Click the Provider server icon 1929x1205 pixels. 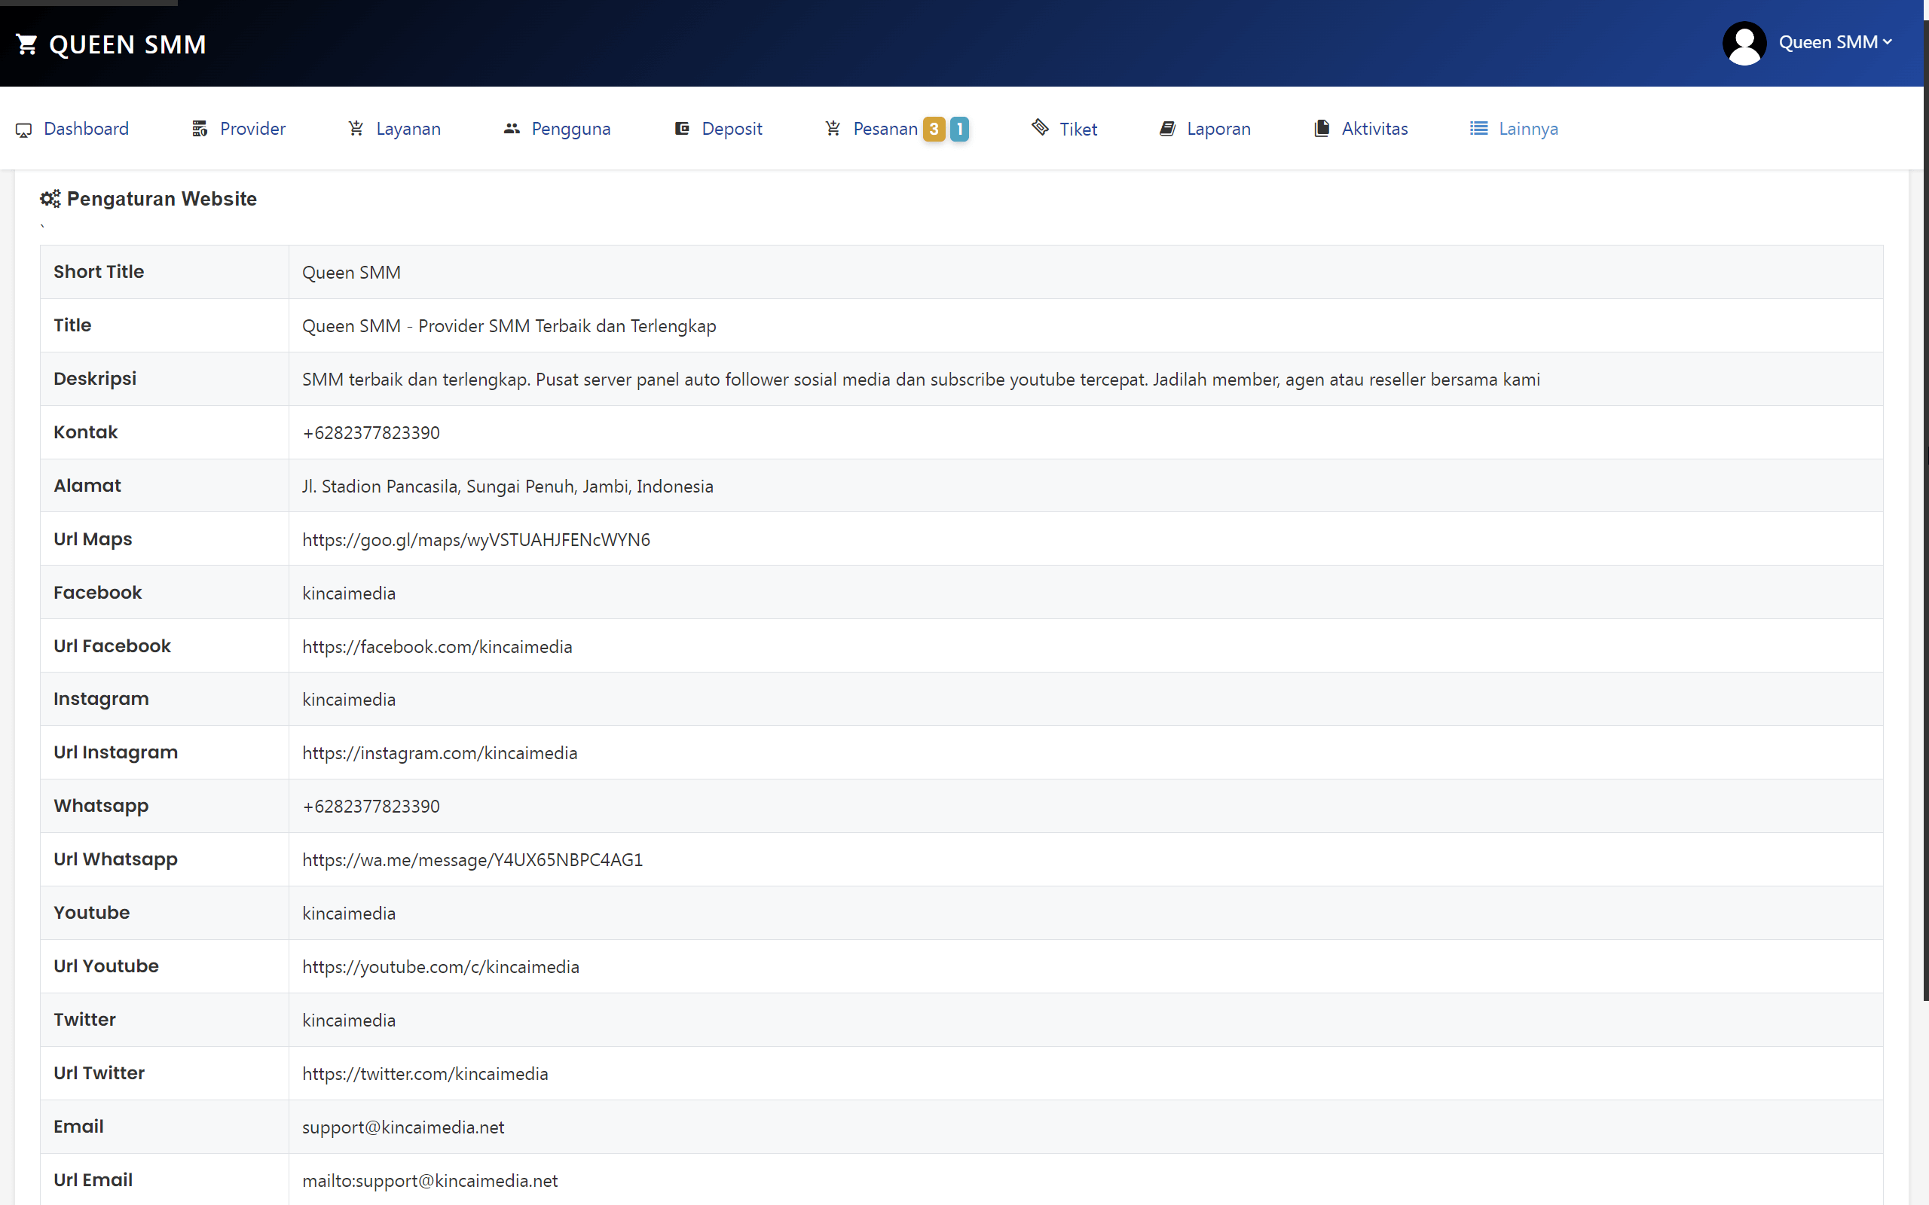[x=200, y=129]
